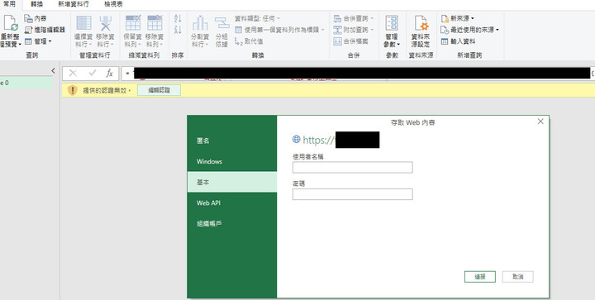The image size is (595, 300).
Task: Click the 取消 cancel button in the dialog
Action: tap(518, 277)
